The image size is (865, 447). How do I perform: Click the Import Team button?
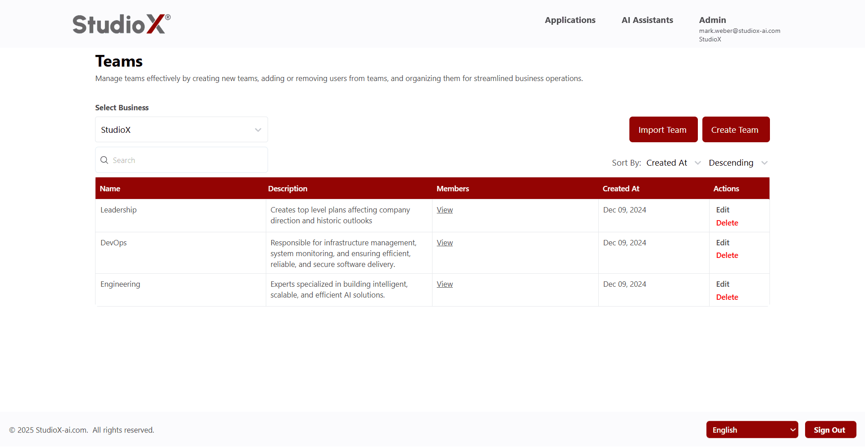[663, 130]
